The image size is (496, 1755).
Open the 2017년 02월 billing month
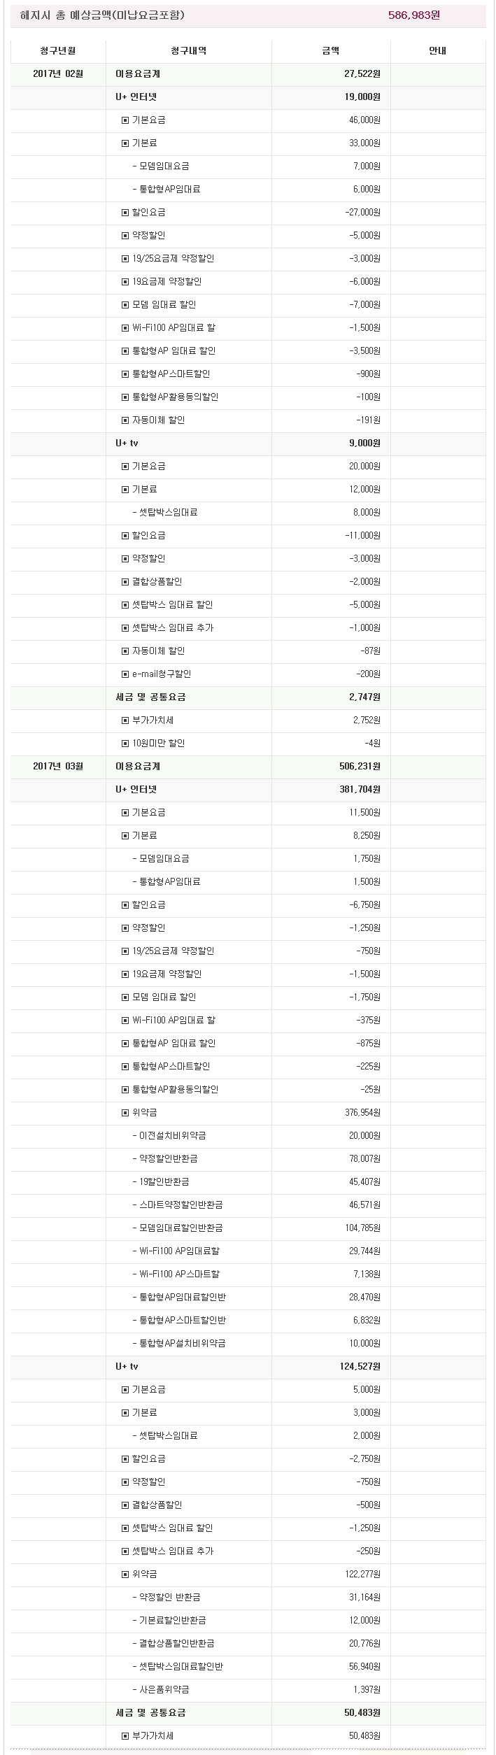(x=58, y=74)
